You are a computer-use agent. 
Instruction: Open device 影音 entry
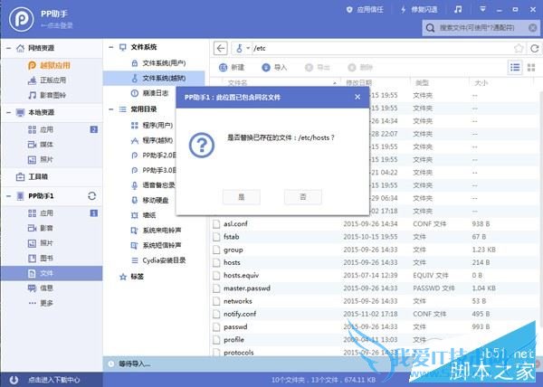(x=41, y=228)
